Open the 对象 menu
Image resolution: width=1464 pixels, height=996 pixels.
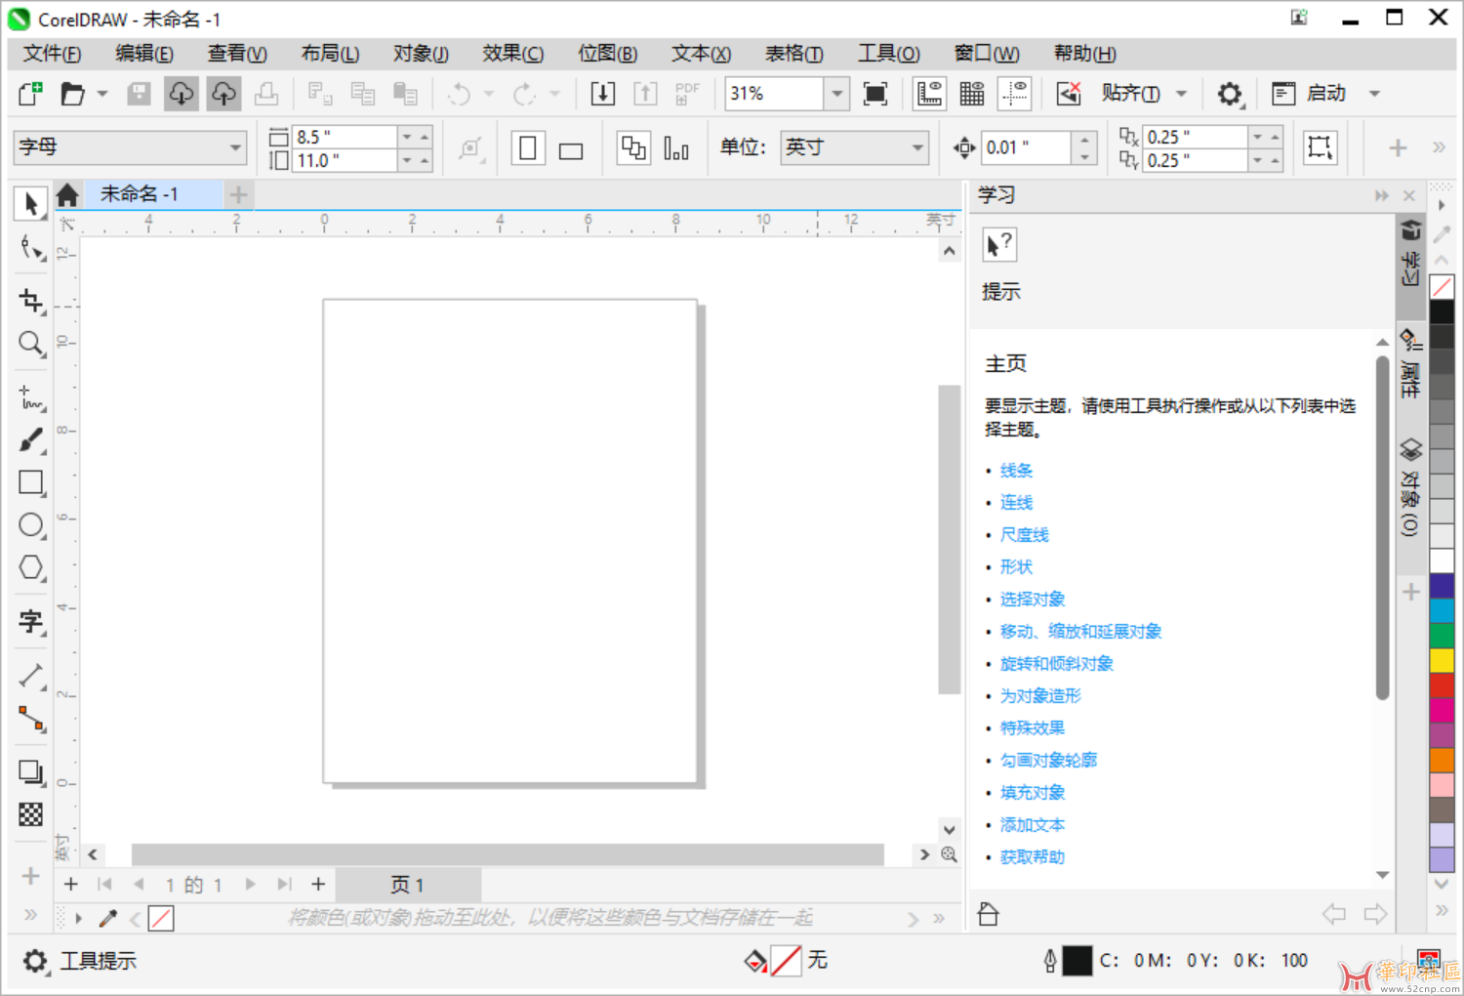coord(421,54)
